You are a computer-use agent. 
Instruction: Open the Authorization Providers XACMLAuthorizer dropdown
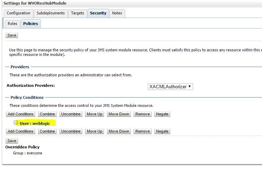[x=170, y=87]
